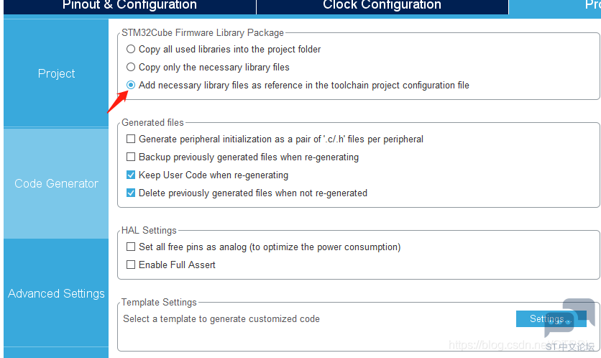Click the Select a template description text
Image resolution: width=601 pixels, height=358 pixels.
point(221,319)
